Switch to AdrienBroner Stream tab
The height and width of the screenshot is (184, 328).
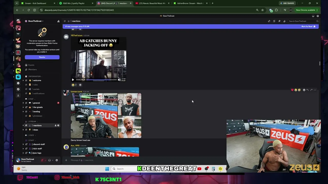(191, 3)
